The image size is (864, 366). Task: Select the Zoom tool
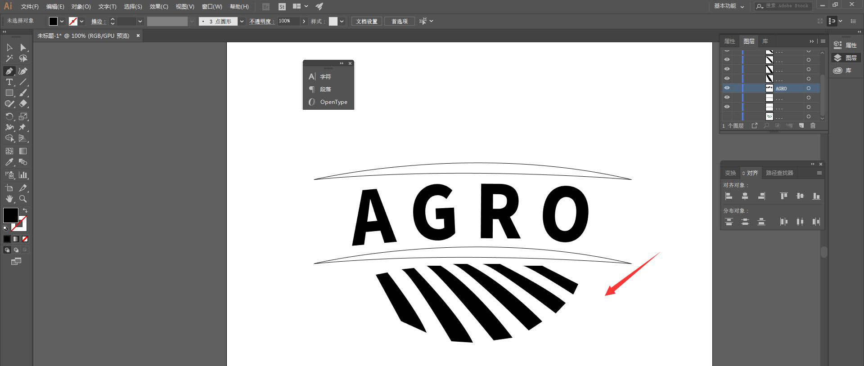(x=23, y=199)
